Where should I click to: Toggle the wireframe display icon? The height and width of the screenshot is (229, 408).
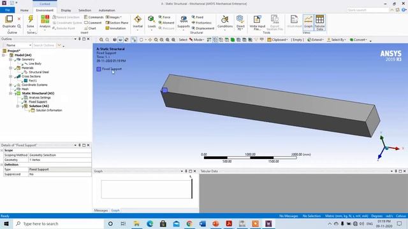pos(126,39)
